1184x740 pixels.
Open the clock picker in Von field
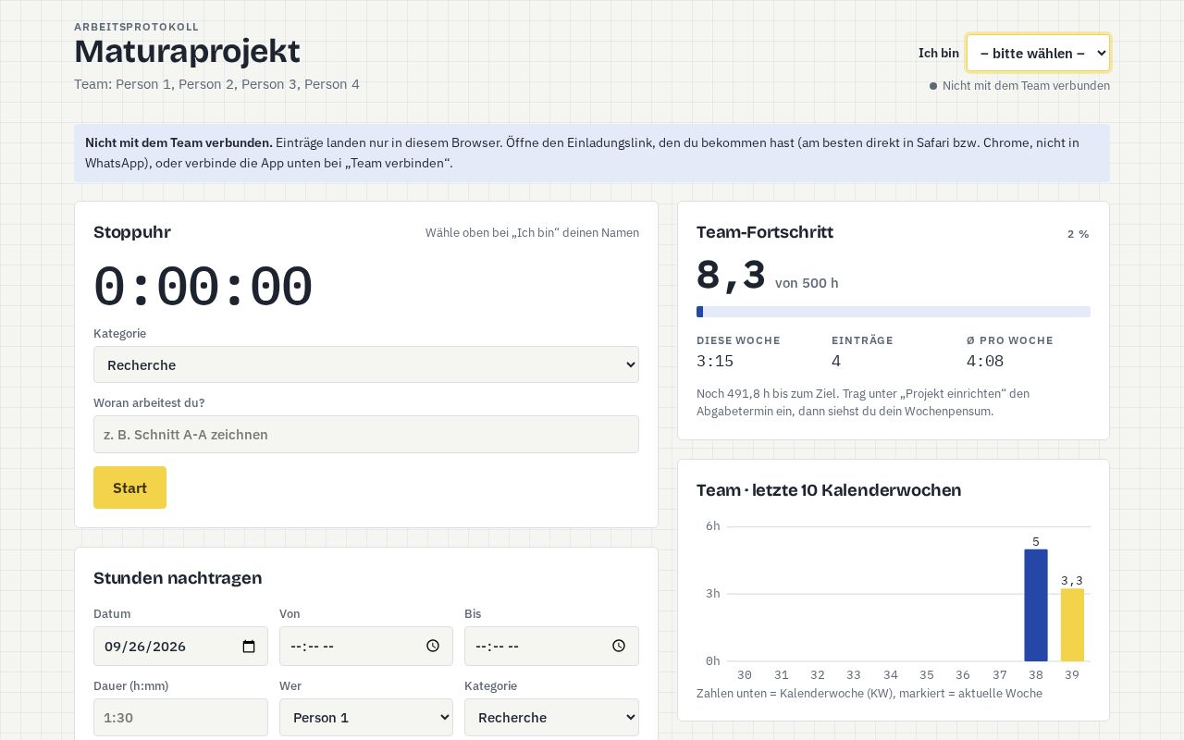point(433,647)
